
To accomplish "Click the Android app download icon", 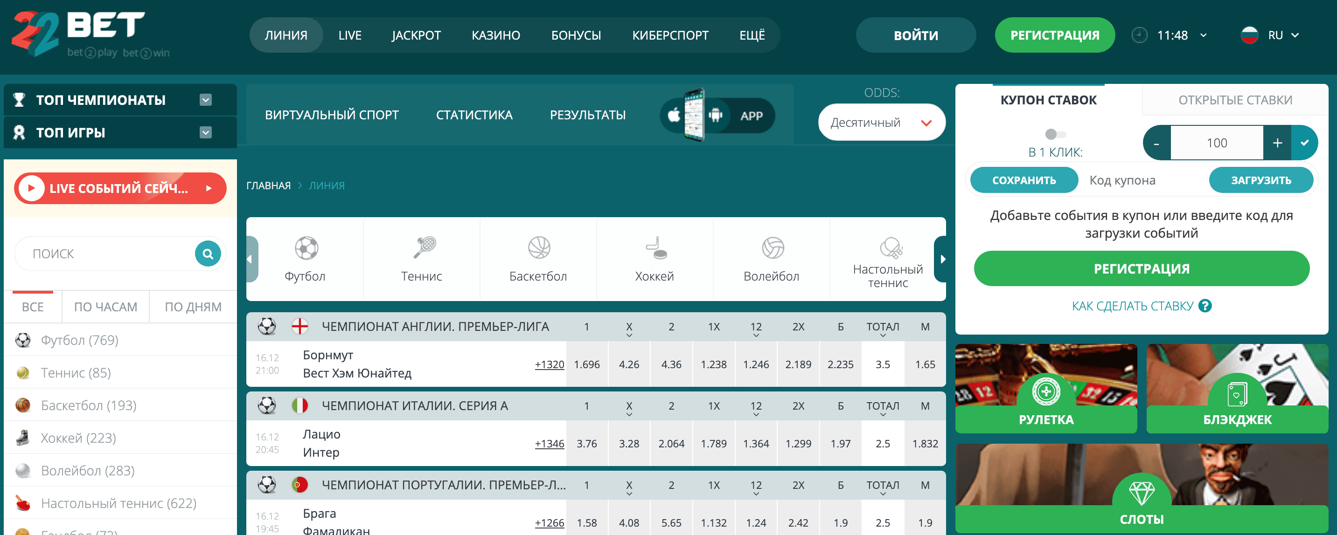I will point(716,115).
